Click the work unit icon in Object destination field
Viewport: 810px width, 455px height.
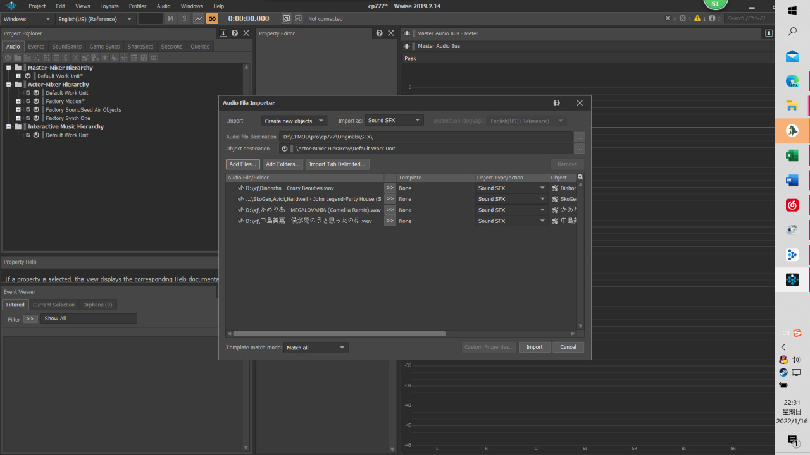point(285,149)
